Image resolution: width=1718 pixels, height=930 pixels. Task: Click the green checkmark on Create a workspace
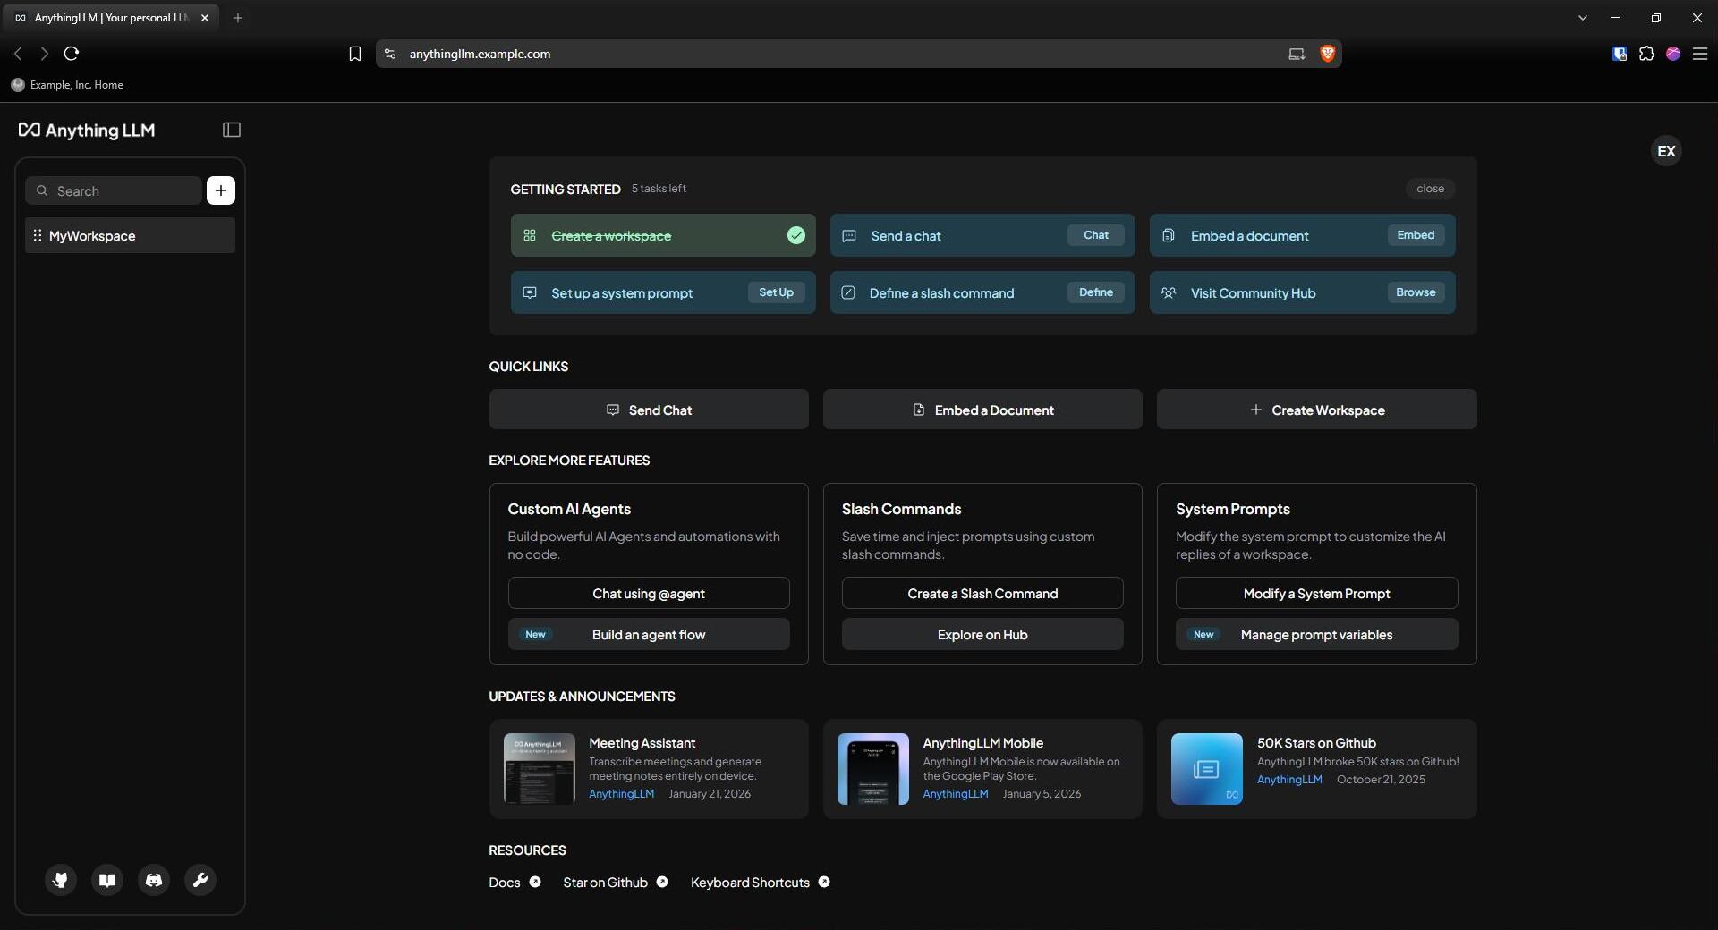tap(796, 236)
